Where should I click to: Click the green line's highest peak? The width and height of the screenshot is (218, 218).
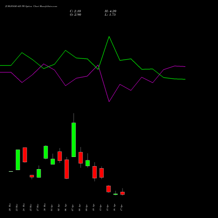coord(109,37)
